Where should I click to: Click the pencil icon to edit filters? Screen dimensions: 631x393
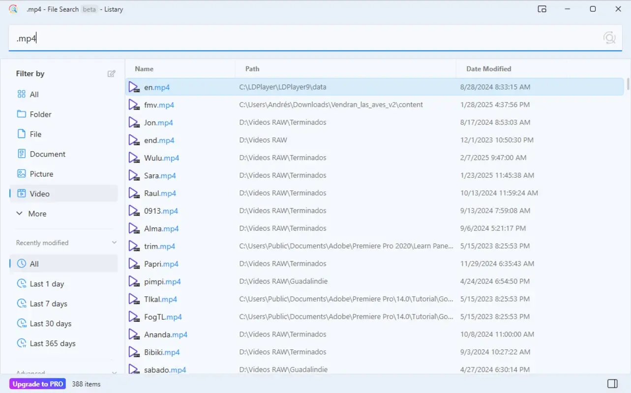click(x=111, y=73)
